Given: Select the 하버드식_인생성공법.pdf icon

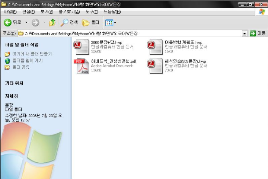Looking at the screenshot, I should (82, 66).
